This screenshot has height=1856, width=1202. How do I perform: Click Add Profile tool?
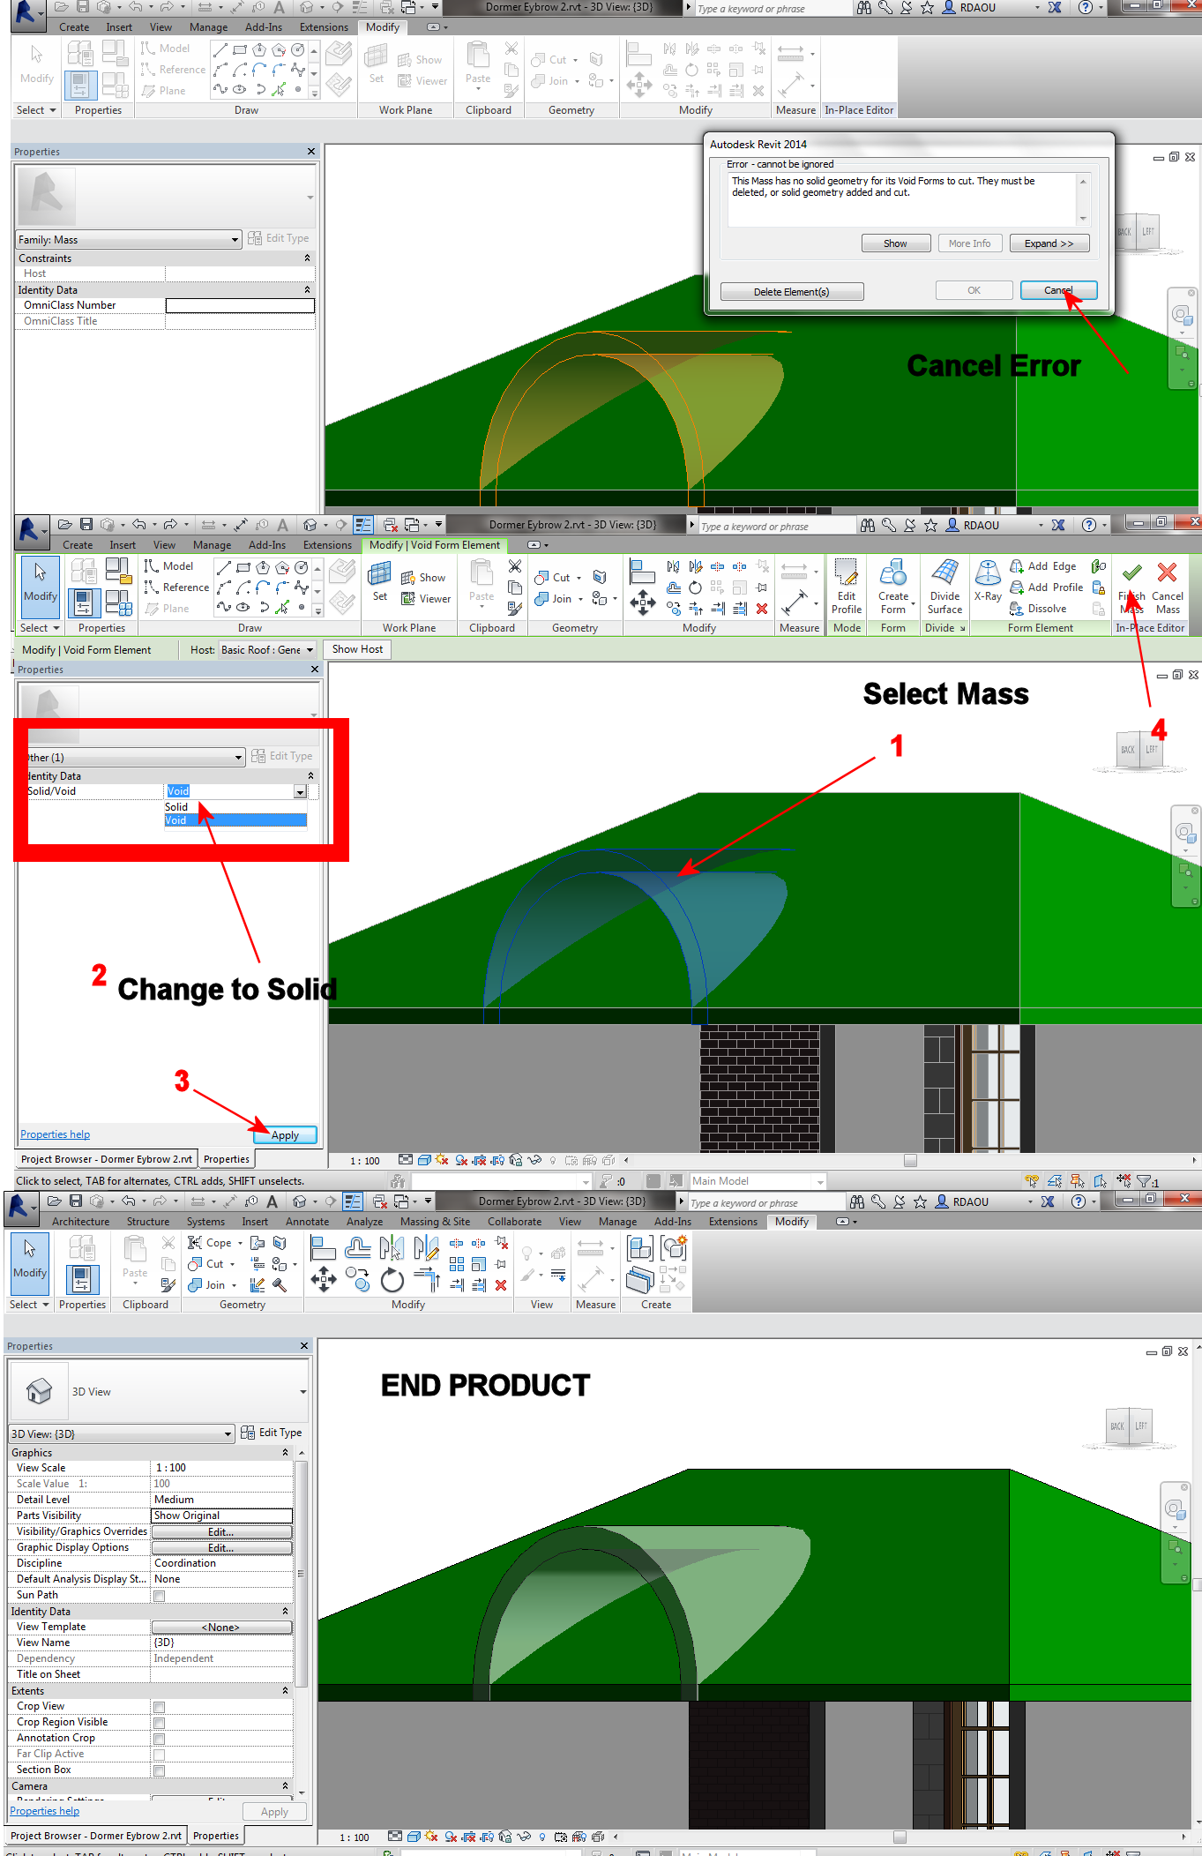[x=1046, y=587]
